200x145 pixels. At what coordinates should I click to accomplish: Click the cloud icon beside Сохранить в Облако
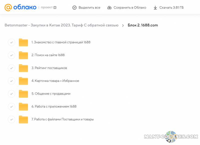(x=109, y=8)
